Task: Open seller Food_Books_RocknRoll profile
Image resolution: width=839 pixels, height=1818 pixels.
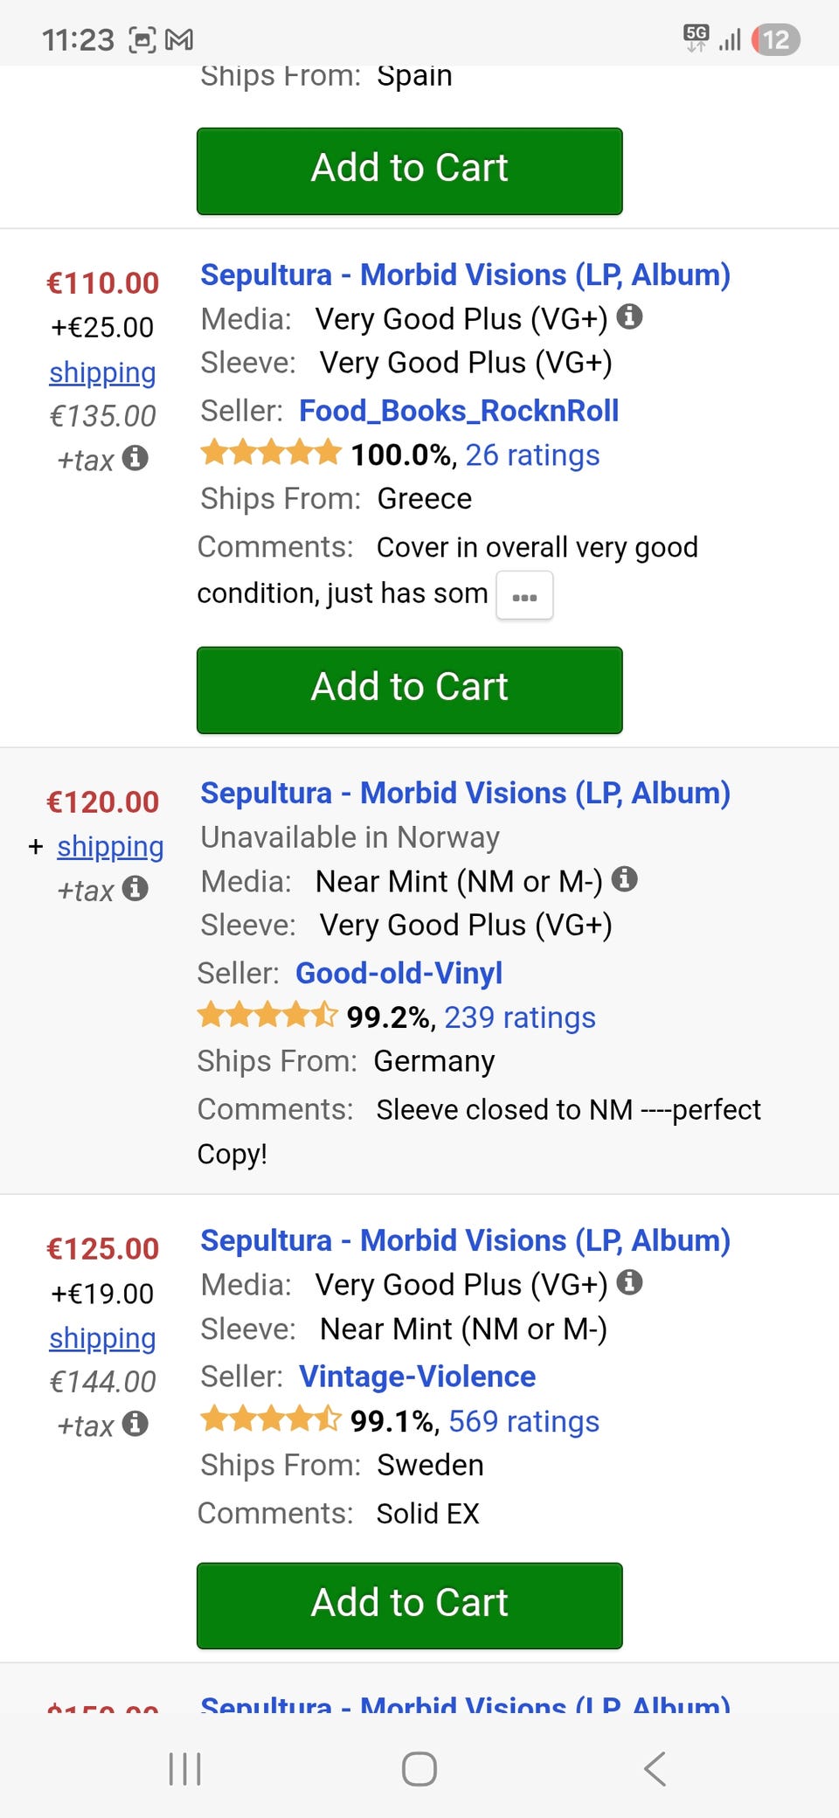Action: pyautogui.click(x=458, y=410)
